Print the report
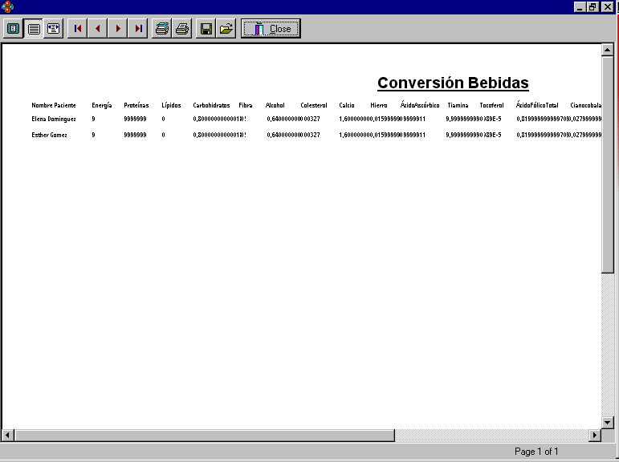 pyautogui.click(x=182, y=29)
